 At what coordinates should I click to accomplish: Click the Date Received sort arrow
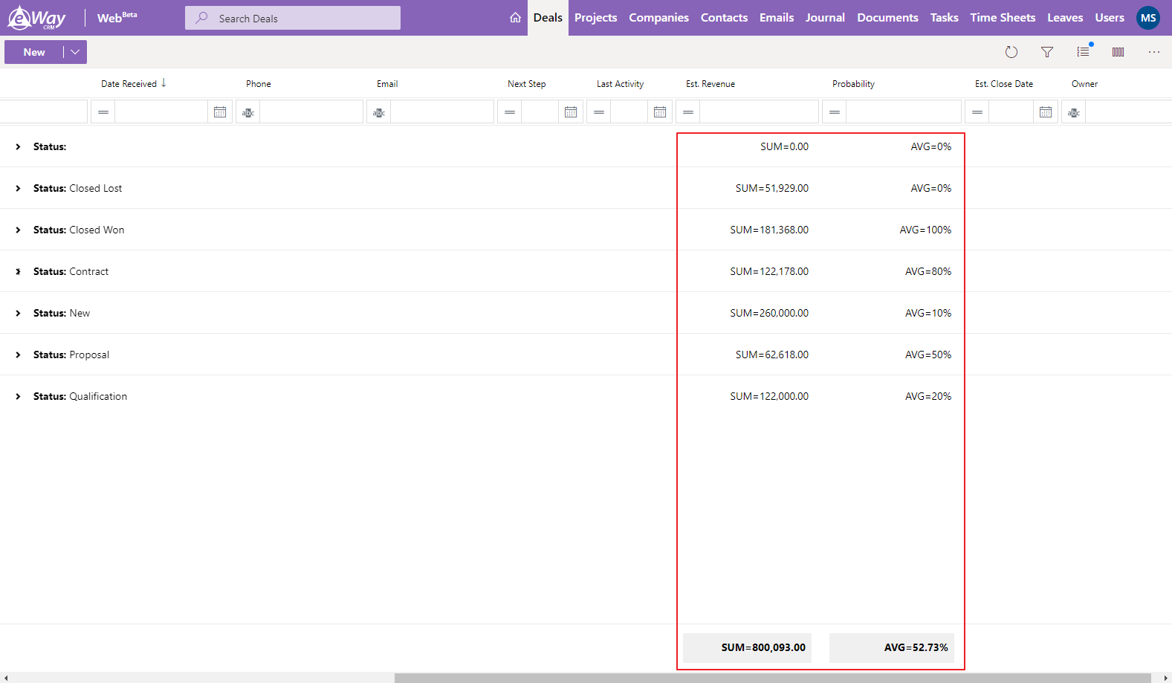164,83
